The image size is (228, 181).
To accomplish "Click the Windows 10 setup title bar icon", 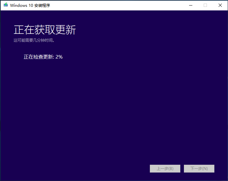I will coord(6,5).
